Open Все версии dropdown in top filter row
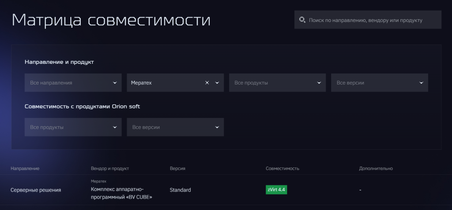The height and width of the screenshot is (210, 452). pos(379,83)
